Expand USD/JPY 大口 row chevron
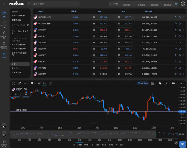Image resolution: width=187 pixels, height=148 pixels. point(184,17)
